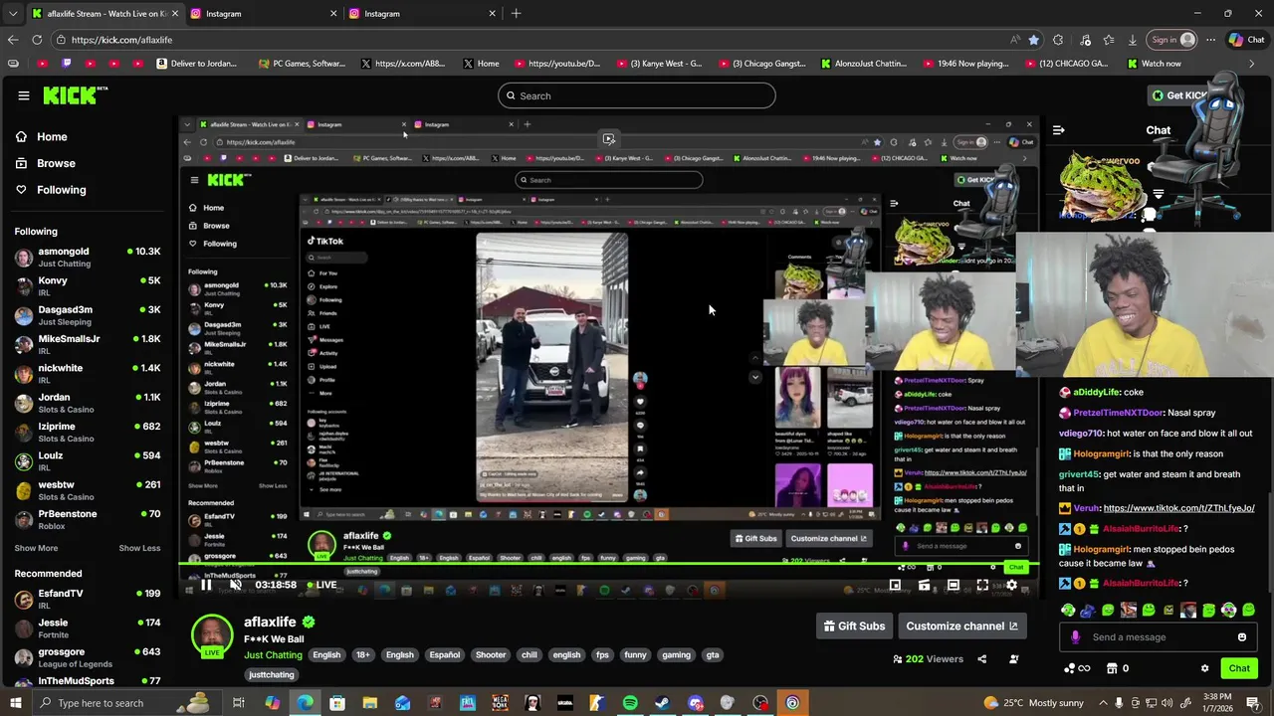Switch to first Instagram browser tab
The height and width of the screenshot is (716, 1274).
[x=262, y=14]
